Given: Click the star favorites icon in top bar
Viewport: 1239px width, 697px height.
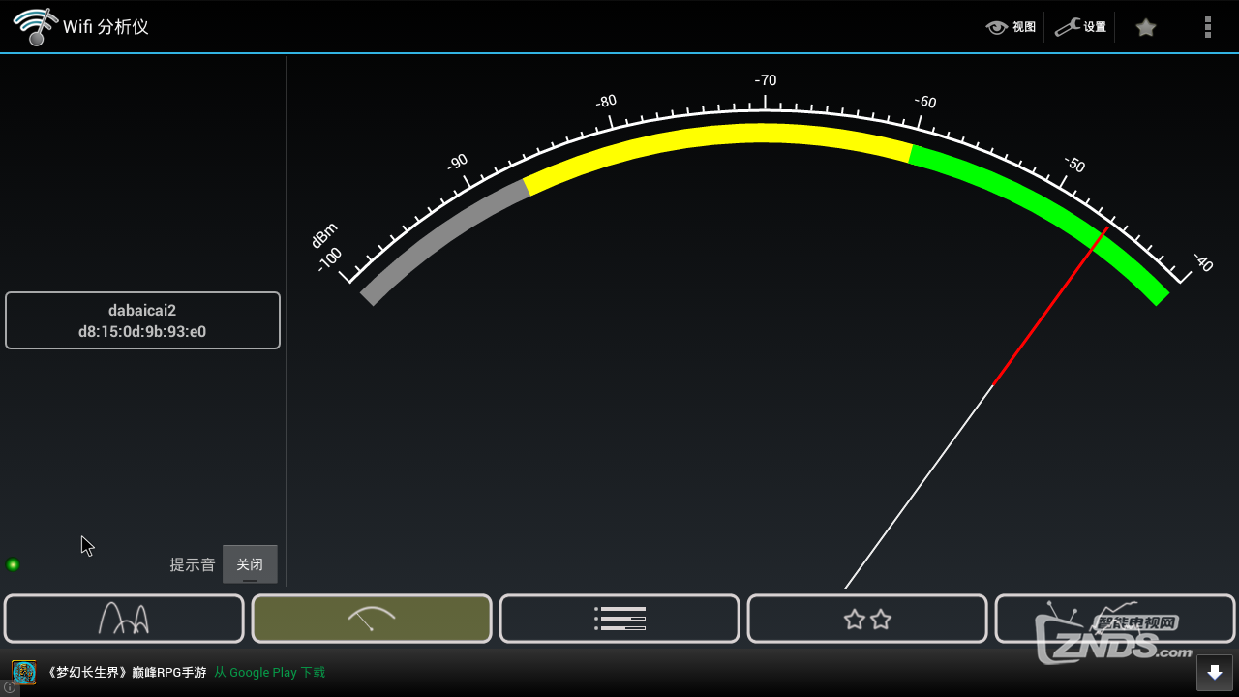Looking at the screenshot, I should 1146,27.
